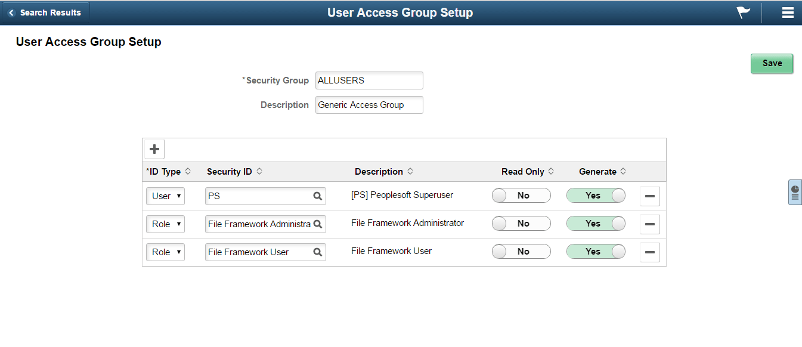Open third row Role type selector
The height and width of the screenshot is (347, 802).
165,252
